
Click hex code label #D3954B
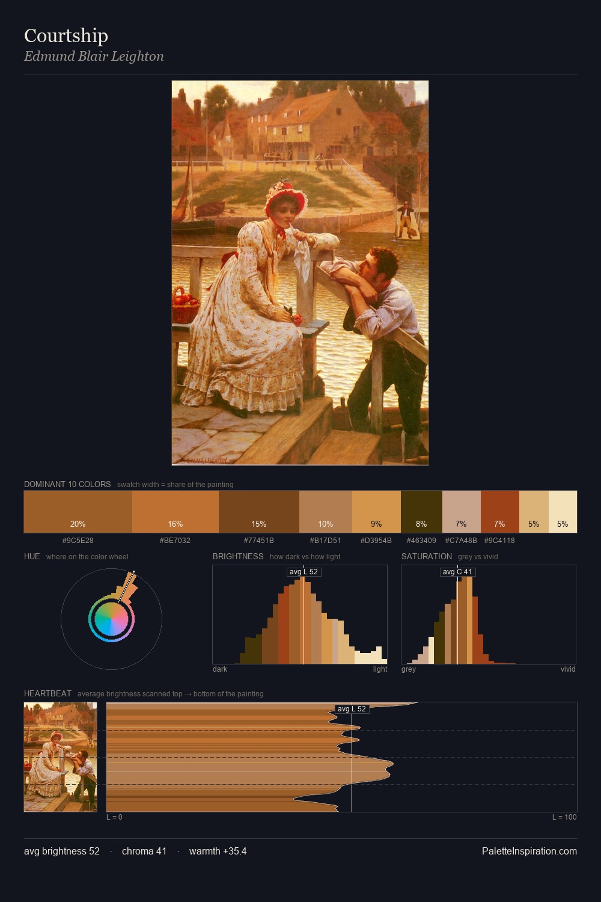(376, 541)
